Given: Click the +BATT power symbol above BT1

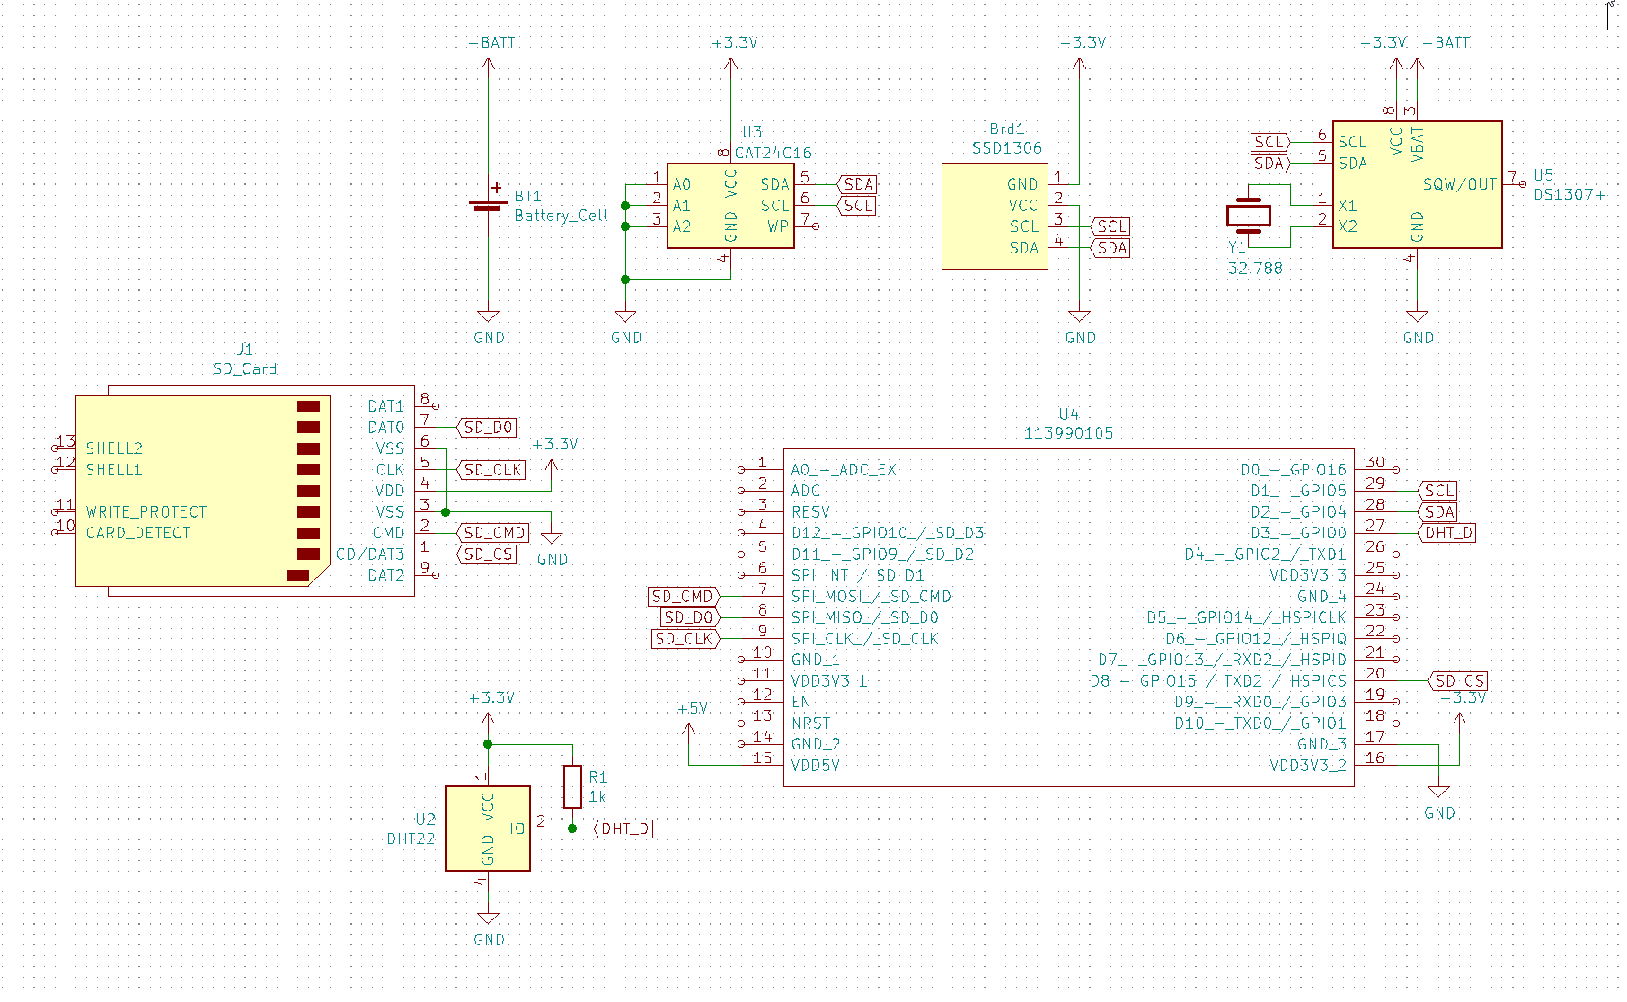Looking at the screenshot, I should 491,52.
